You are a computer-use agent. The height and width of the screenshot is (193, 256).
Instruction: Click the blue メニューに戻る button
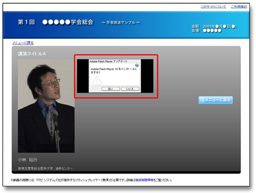[216, 100]
